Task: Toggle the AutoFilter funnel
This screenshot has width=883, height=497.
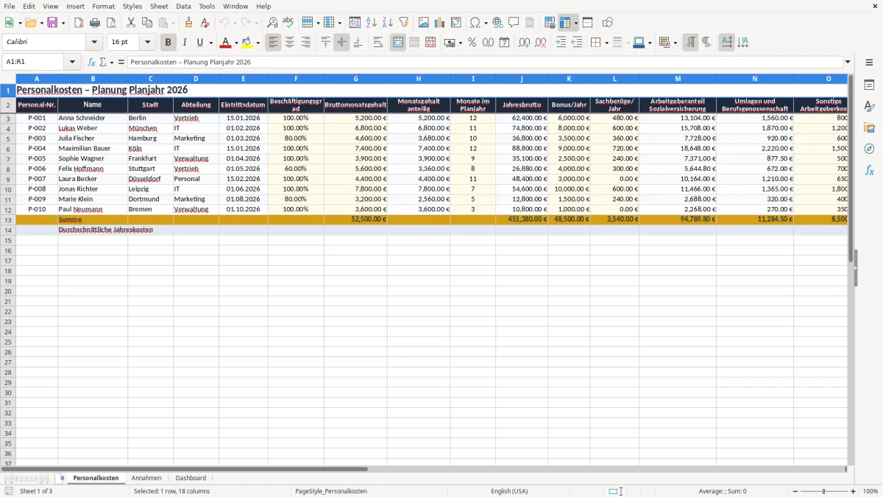Action: (403, 23)
